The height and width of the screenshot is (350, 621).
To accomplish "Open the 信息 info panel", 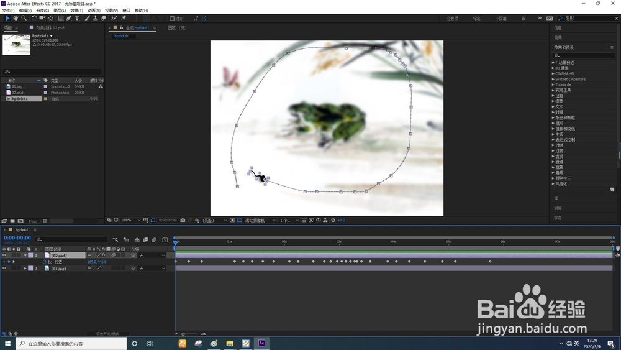I will (x=558, y=28).
